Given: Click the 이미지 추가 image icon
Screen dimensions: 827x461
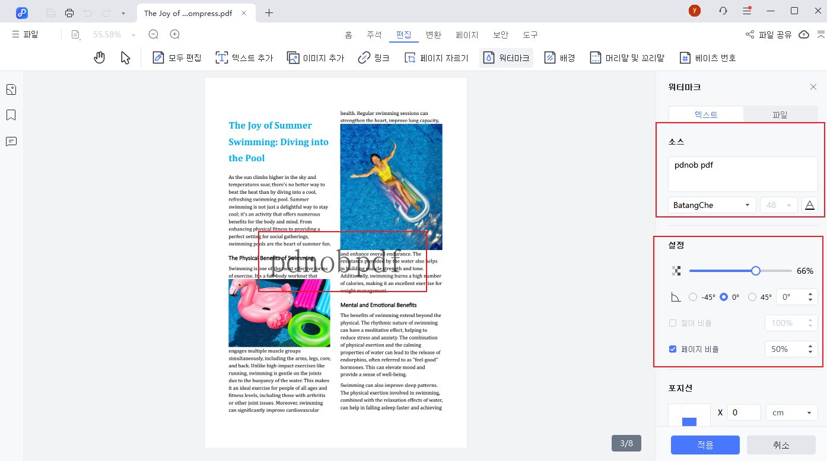Looking at the screenshot, I should click(293, 57).
